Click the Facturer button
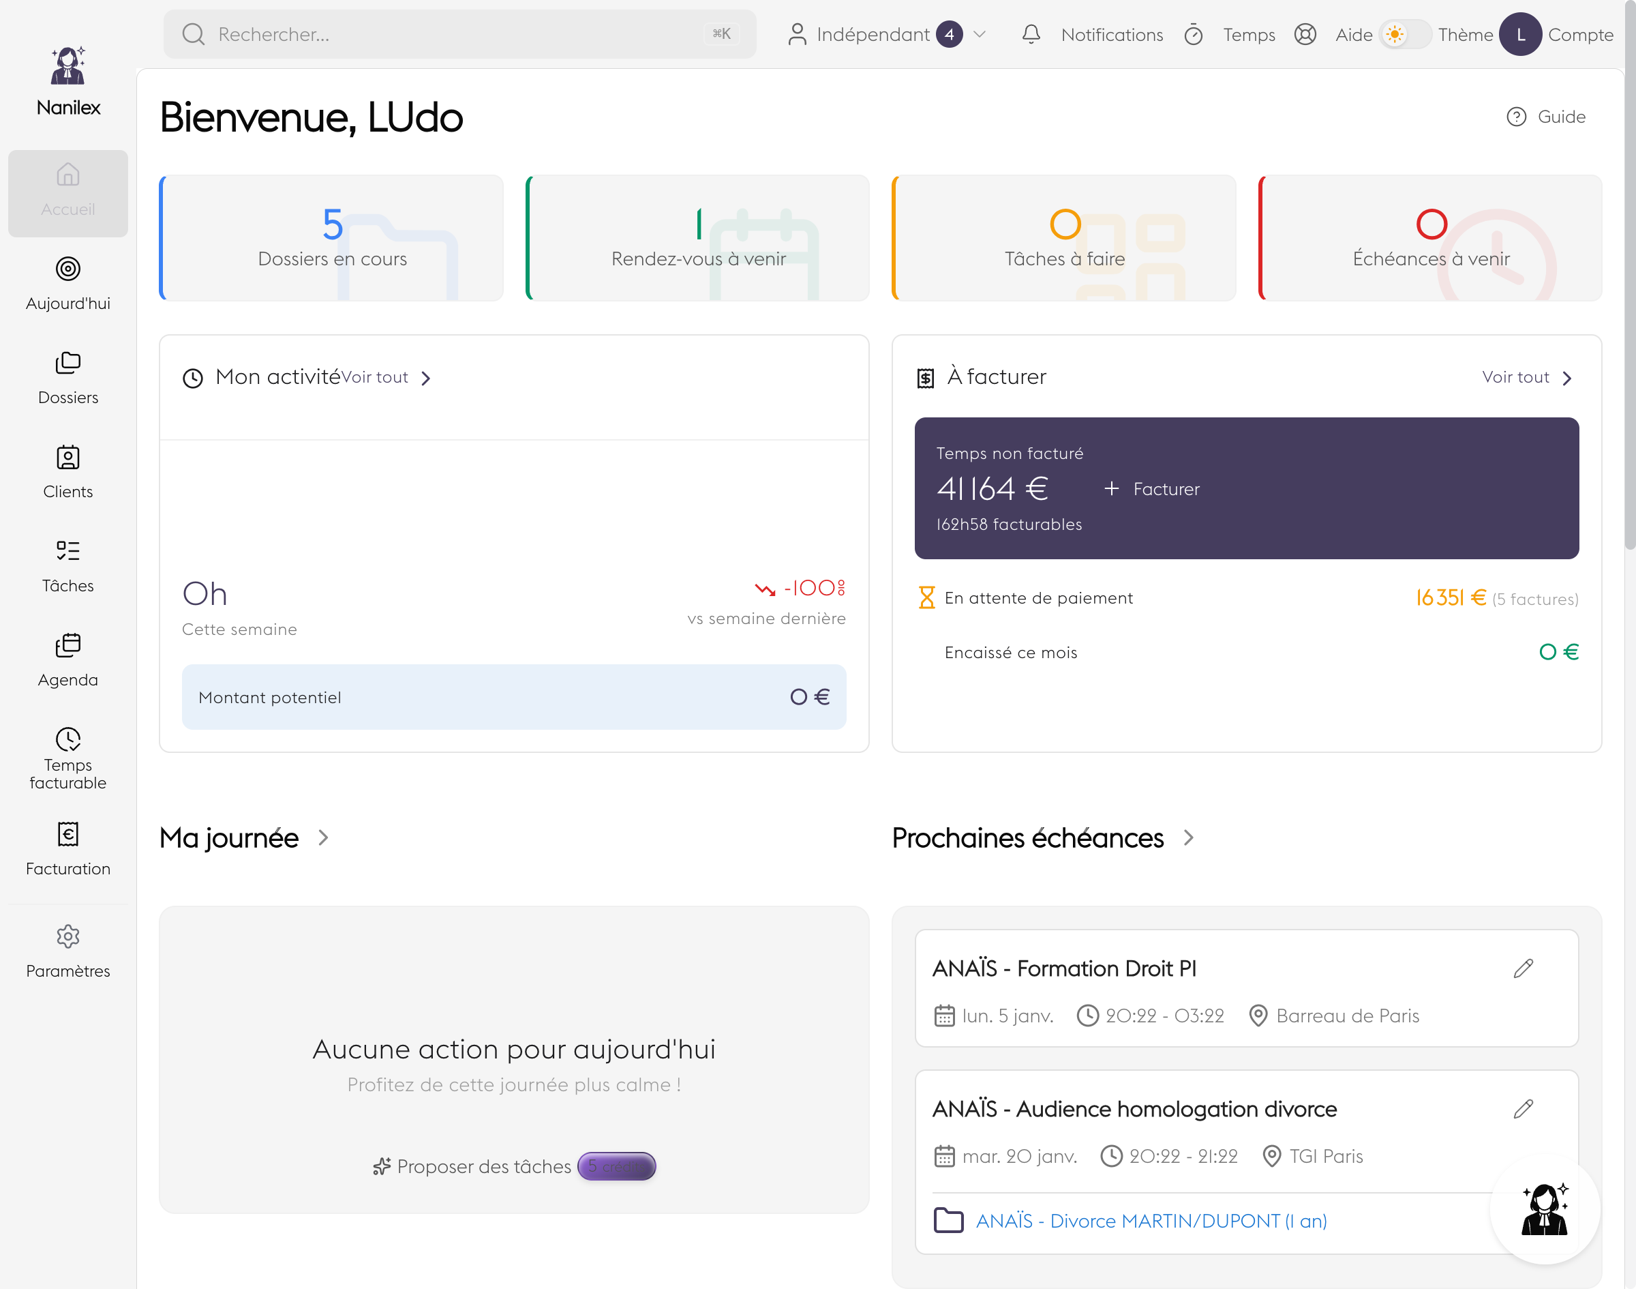Screen dimensions: 1636x1289 (x=1152, y=489)
